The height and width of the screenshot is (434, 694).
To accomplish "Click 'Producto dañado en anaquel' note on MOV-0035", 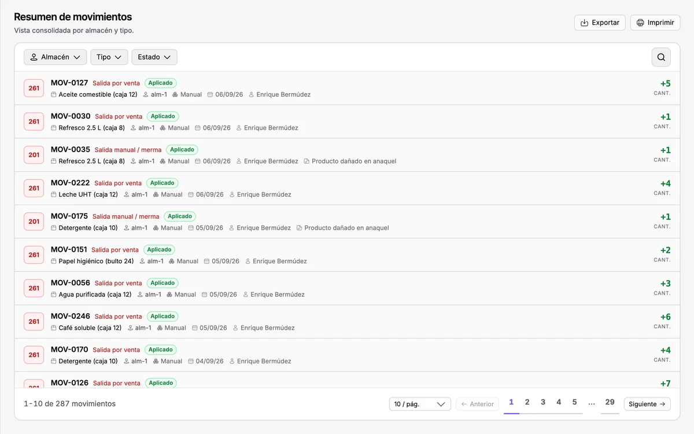I will tap(354, 161).
